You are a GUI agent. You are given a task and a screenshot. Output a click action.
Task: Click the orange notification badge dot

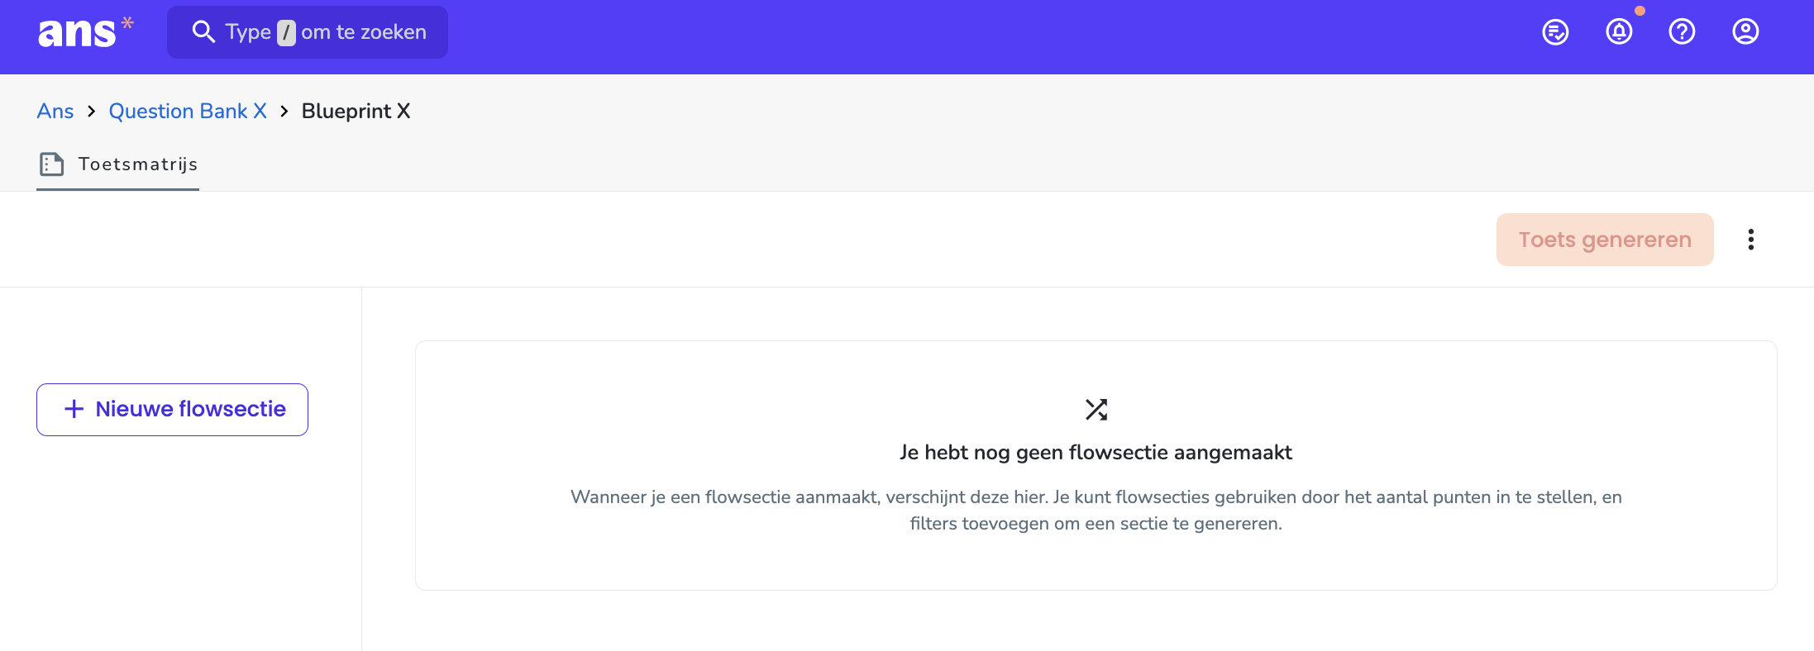coord(1640,11)
